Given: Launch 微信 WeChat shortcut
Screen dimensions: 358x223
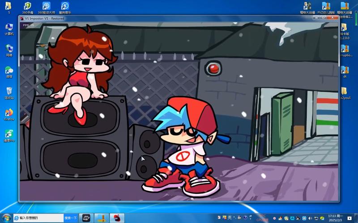Looking at the screenshot, I should coord(9,72).
